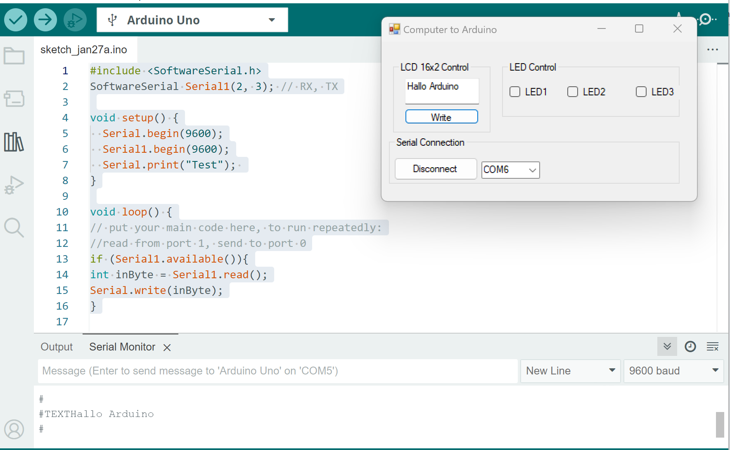The width and height of the screenshot is (730, 450).
Task: Minimize the Computer to Arduino window
Action: [x=602, y=28]
